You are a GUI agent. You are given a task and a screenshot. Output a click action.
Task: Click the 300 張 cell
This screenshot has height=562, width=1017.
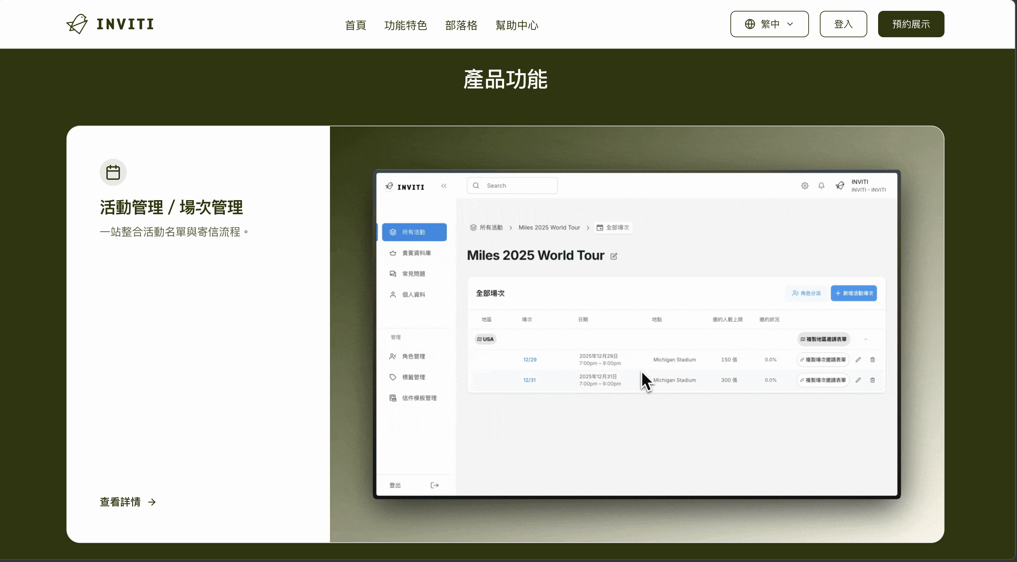[x=729, y=380]
